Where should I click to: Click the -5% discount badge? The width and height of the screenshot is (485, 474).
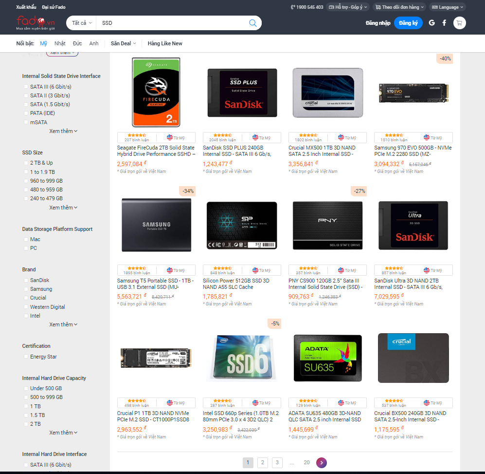275,323
